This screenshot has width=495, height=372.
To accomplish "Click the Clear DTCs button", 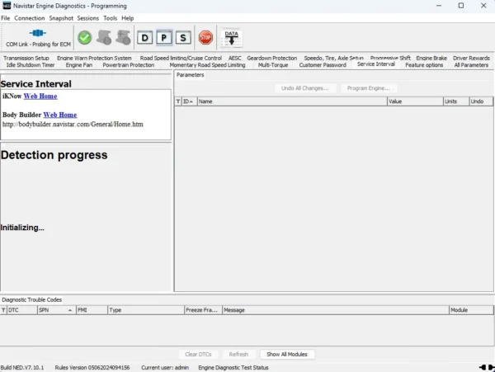I will tap(198, 355).
